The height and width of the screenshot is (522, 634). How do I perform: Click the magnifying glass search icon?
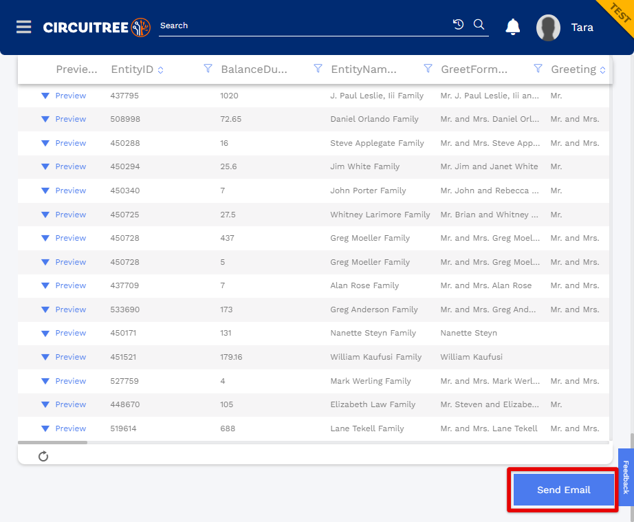(479, 25)
